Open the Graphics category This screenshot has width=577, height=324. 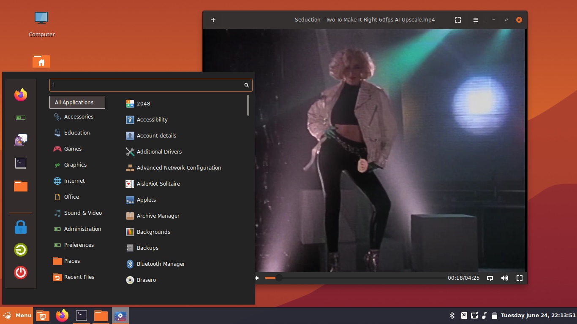click(x=77, y=165)
